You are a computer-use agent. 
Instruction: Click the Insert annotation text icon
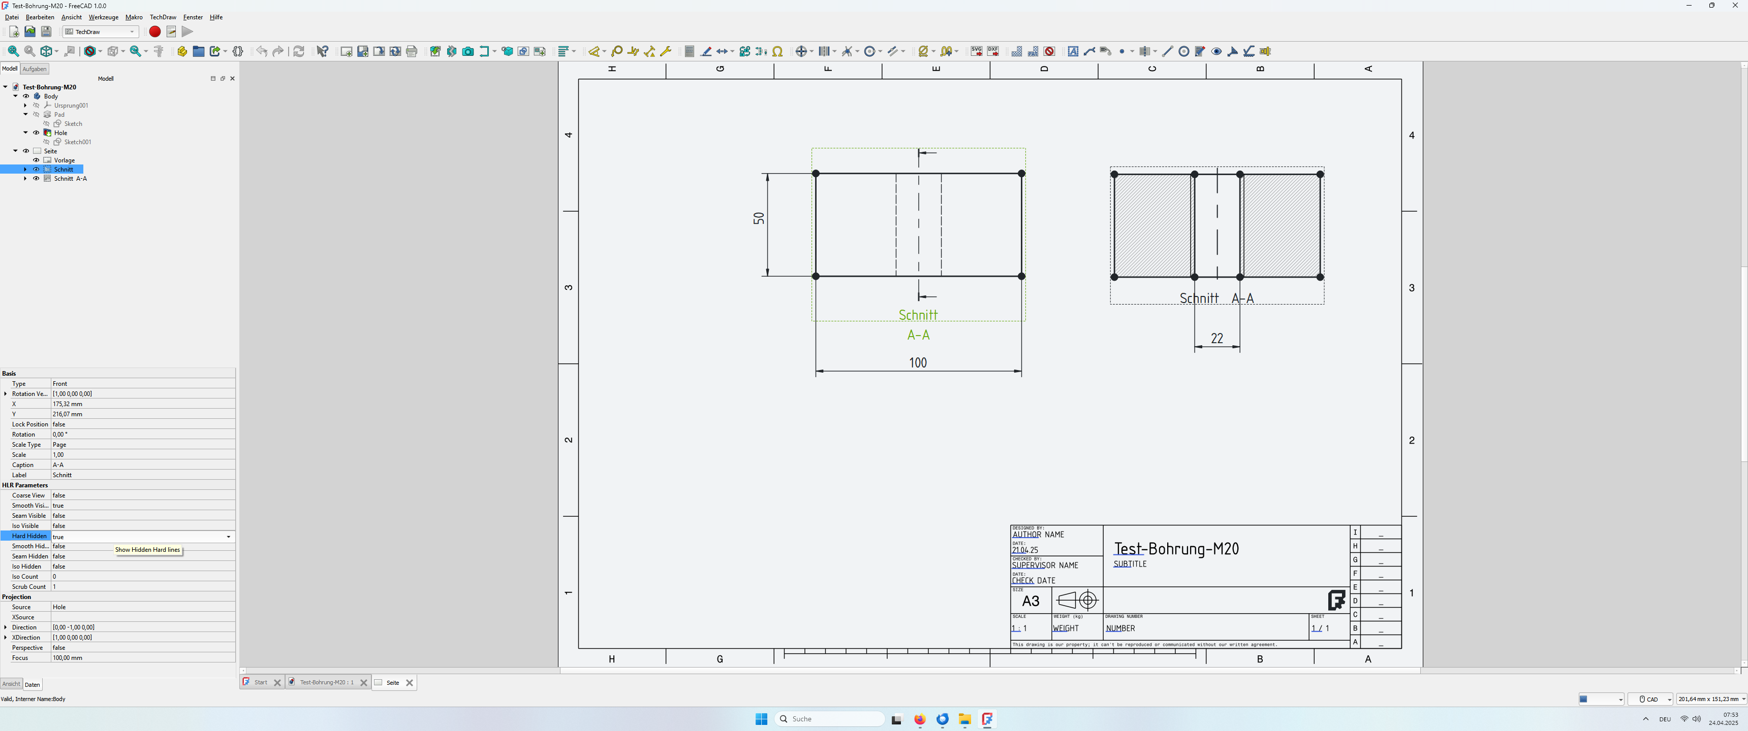tap(1073, 52)
